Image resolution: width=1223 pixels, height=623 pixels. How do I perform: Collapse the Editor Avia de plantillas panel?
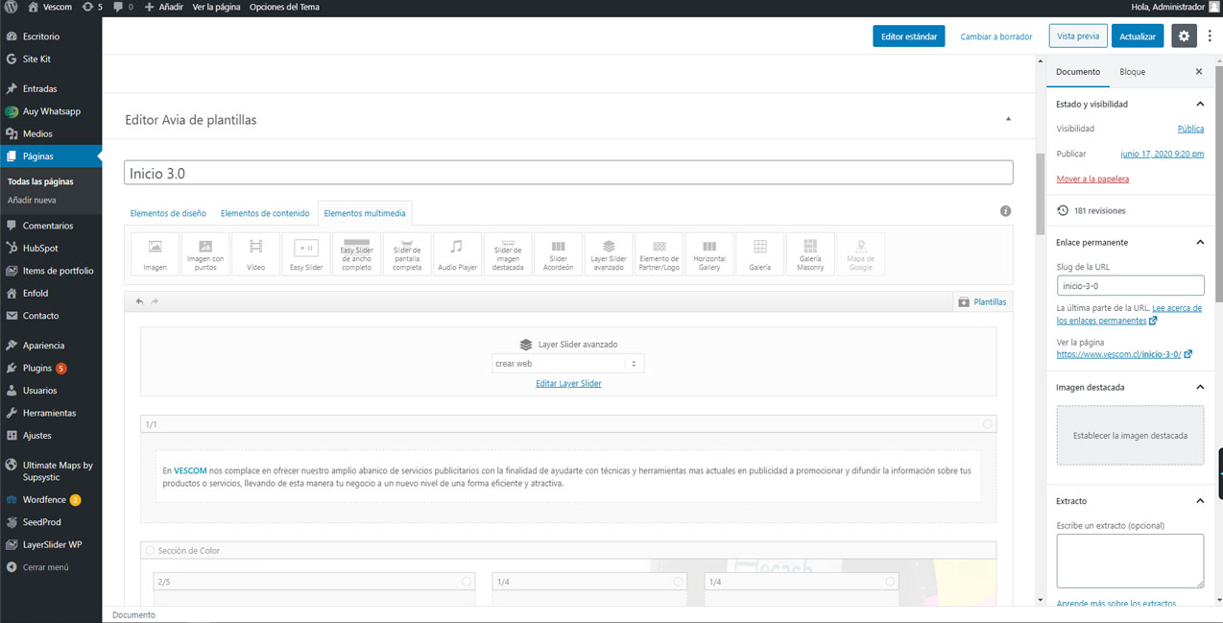coord(1008,119)
